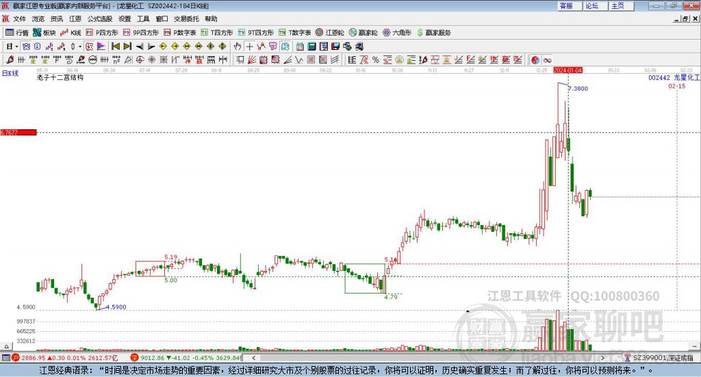Open the 帮助 menu

(x=211, y=18)
